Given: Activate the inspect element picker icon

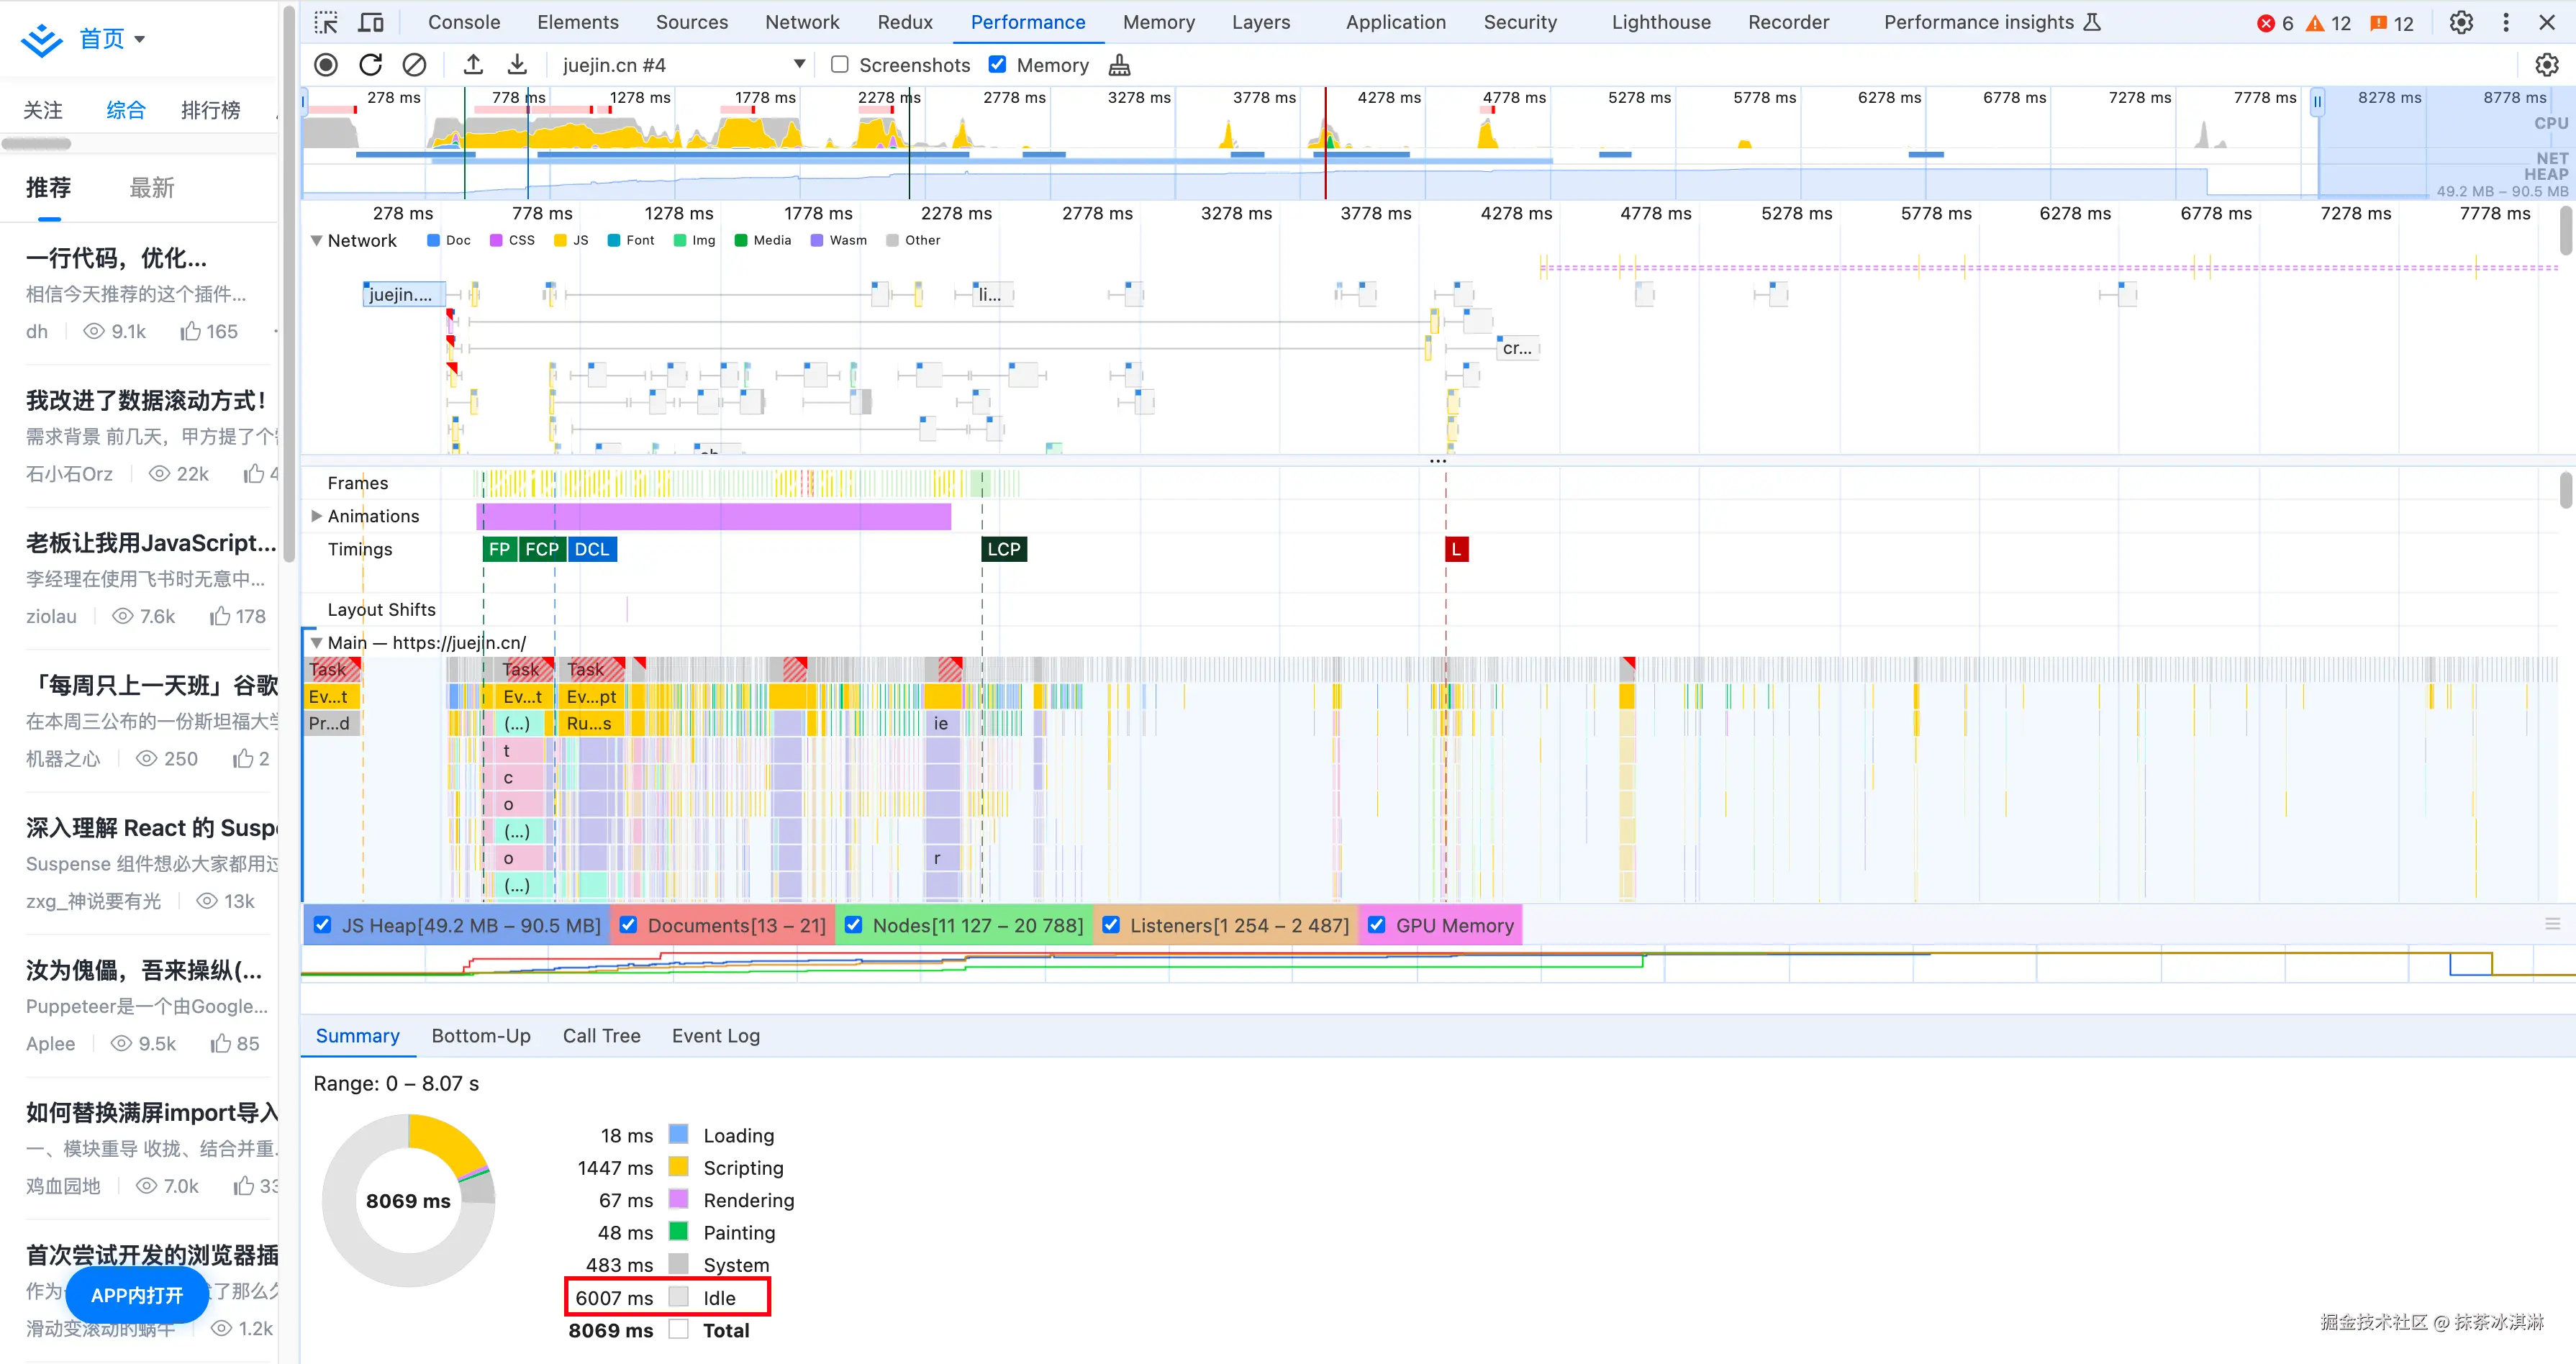Looking at the screenshot, I should [326, 22].
